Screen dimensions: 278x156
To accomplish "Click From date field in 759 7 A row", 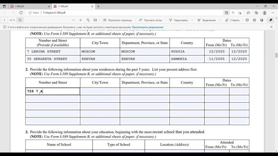I will click(x=217, y=91).
